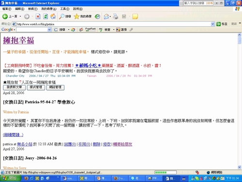Open the History clock icon
The height and width of the screenshot is (182, 242).
(x=97, y=17)
